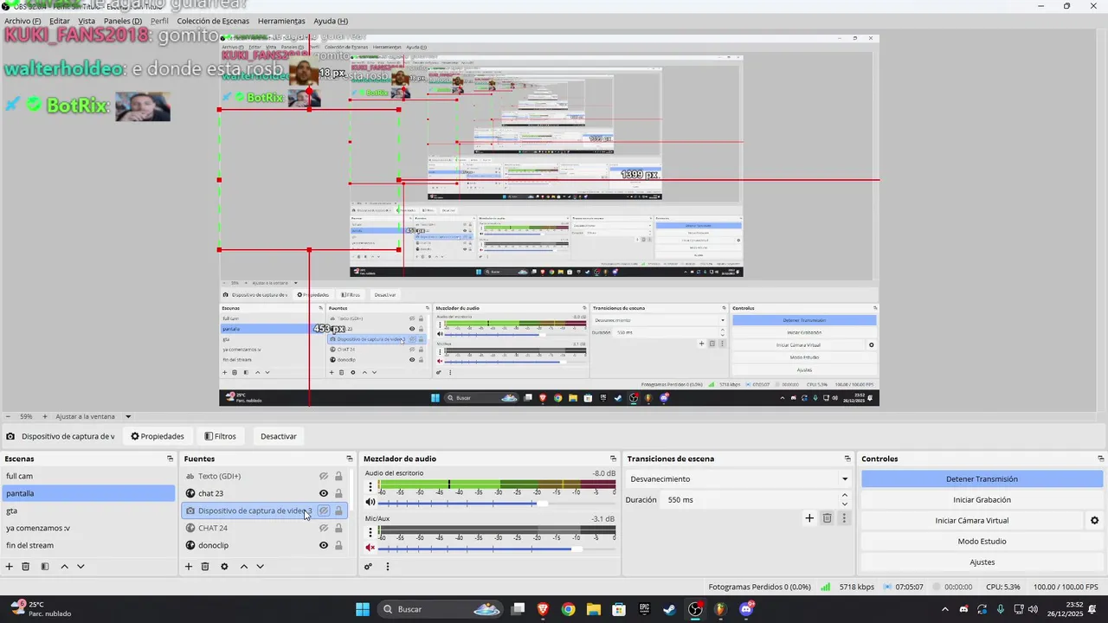The image size is (1108, 623).
Task: Enable Modo Estudio
Action: tap(982, 542)
